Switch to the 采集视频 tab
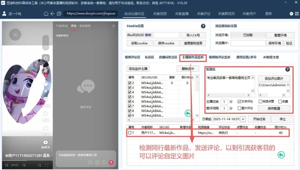Image resolution: width=300 pixels, height=170 pixels. pyautogui.click(x=160, y=13)
